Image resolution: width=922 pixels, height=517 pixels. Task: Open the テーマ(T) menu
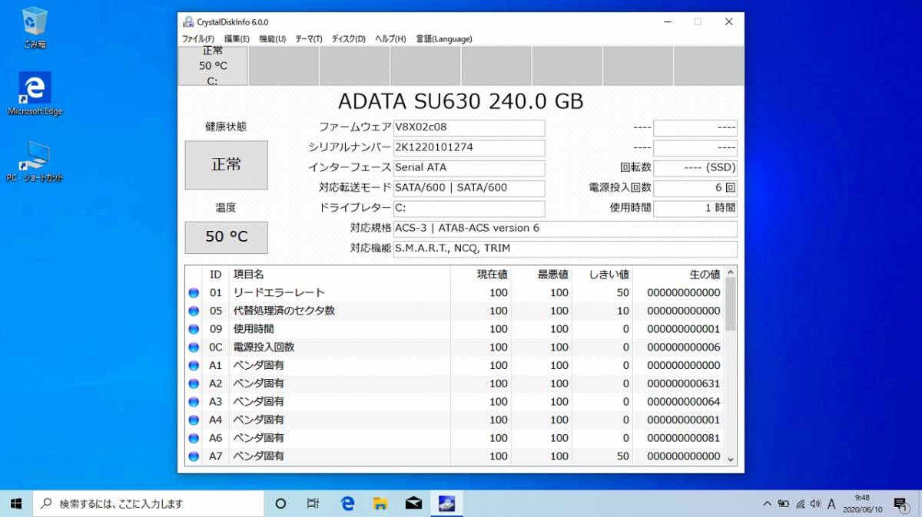(x=309, y=39)
